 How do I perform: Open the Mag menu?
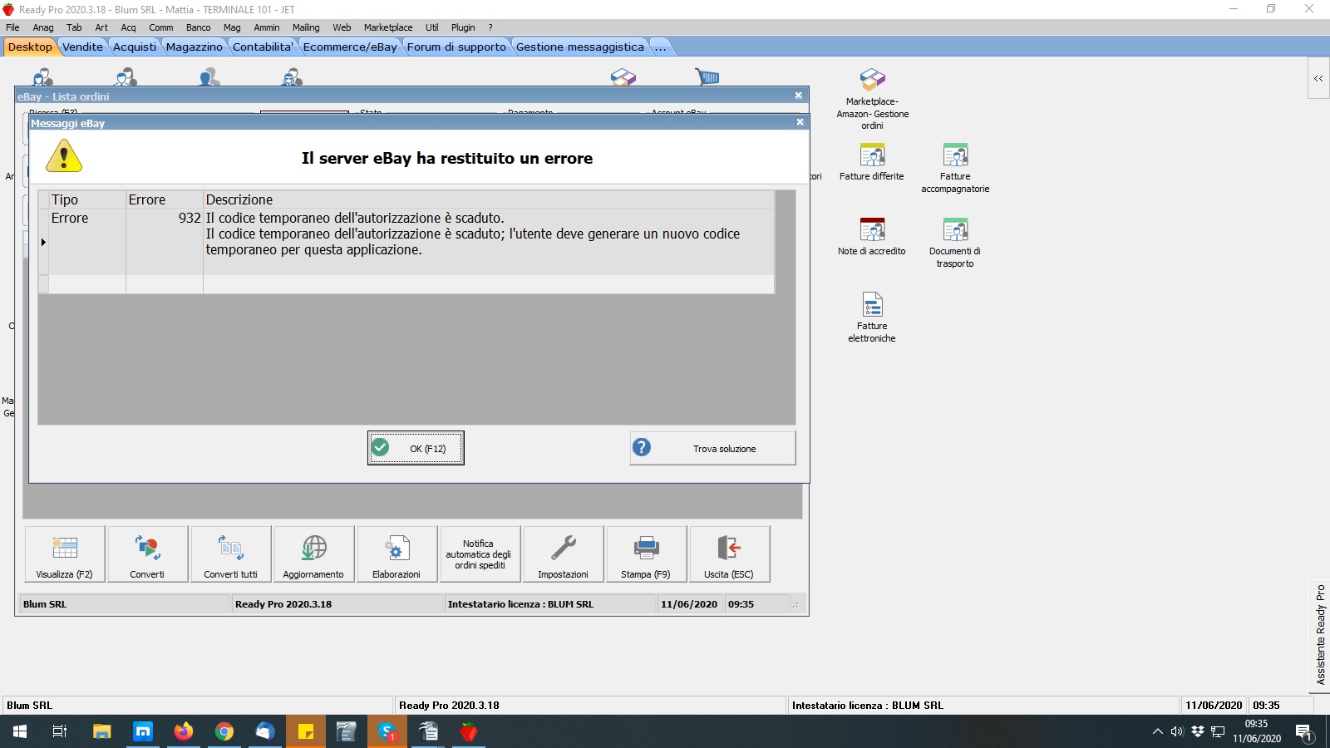pyautogui.click(x=232, y=27)
